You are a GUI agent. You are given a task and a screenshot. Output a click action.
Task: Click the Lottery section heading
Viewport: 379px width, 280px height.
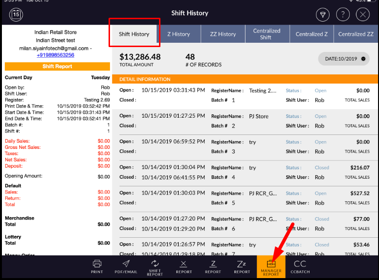click(13, 237)
